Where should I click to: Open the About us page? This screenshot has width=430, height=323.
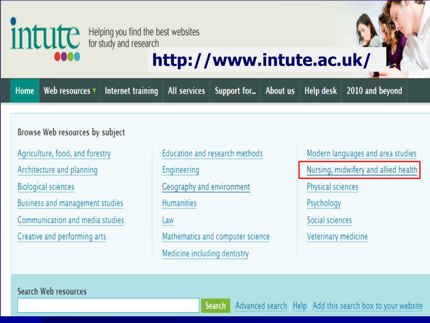[x=280, y=91]
